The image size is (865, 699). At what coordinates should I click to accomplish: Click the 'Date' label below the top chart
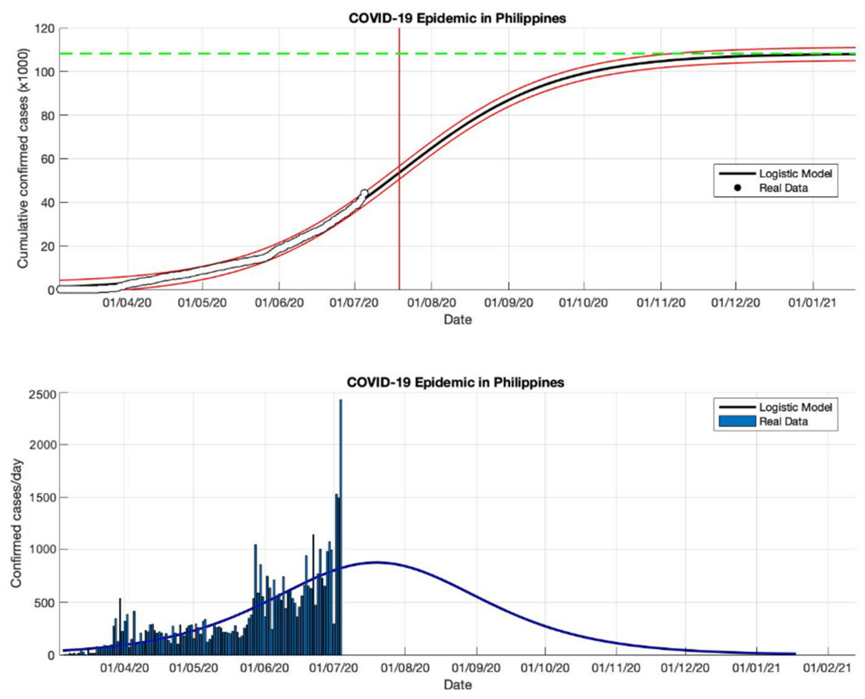[x=458, y=320]
